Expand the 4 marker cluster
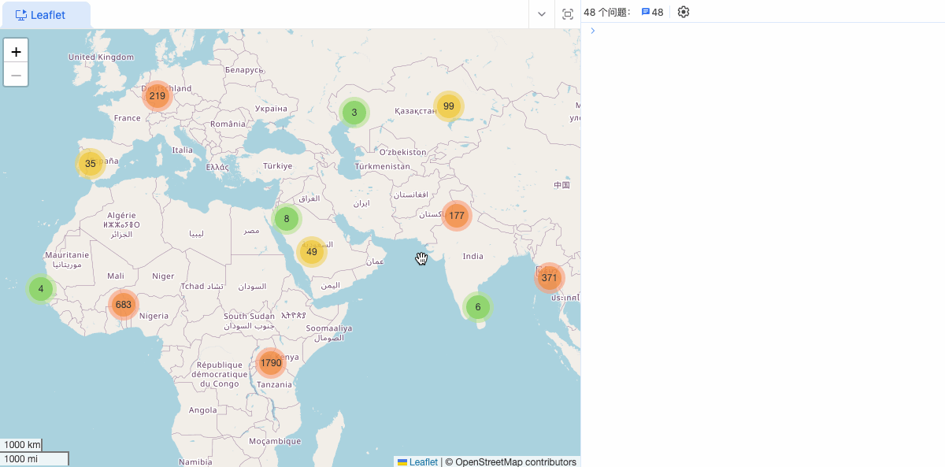The width and height of the screenshot is (945, 467). (x=41, y=289)
